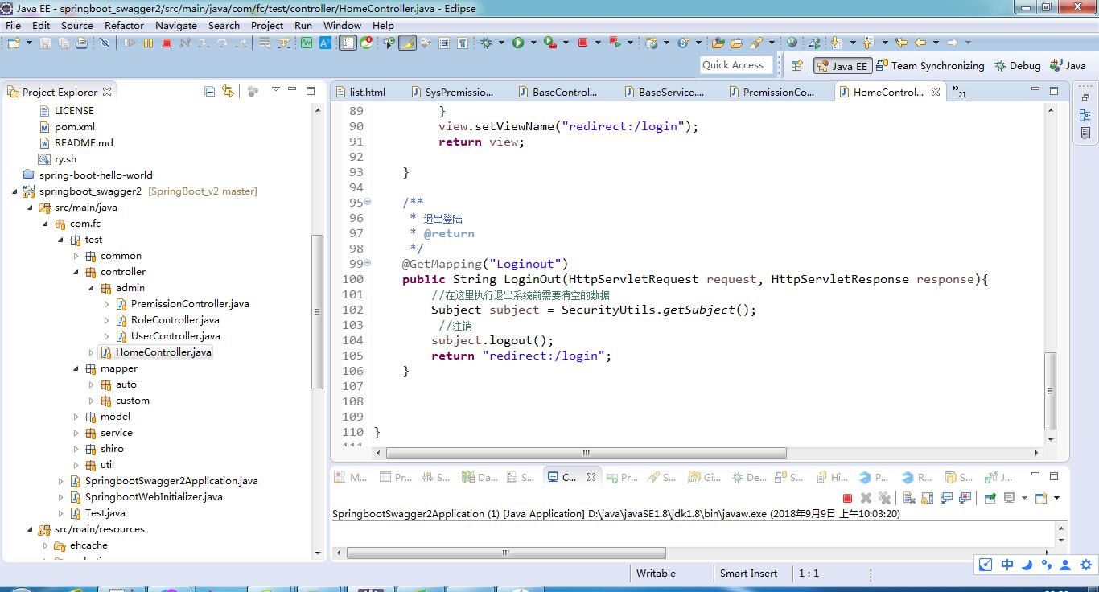Switch to the Debug perspective

click(1017, 66)
